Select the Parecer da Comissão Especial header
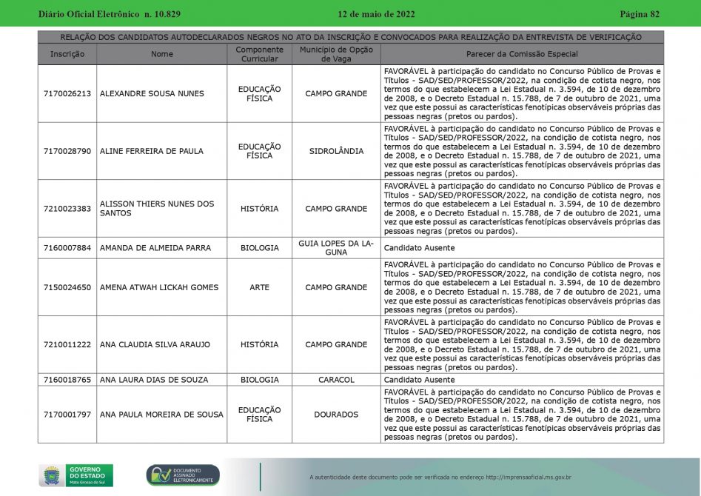The image size is (701, 496). pyautogui.click(x=522, y=54)
